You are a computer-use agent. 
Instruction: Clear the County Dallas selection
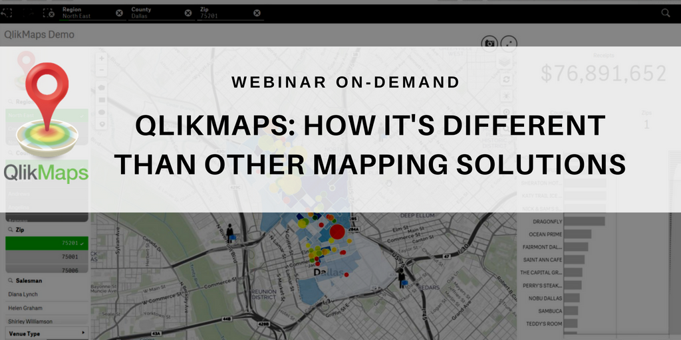tap(188, 13)
